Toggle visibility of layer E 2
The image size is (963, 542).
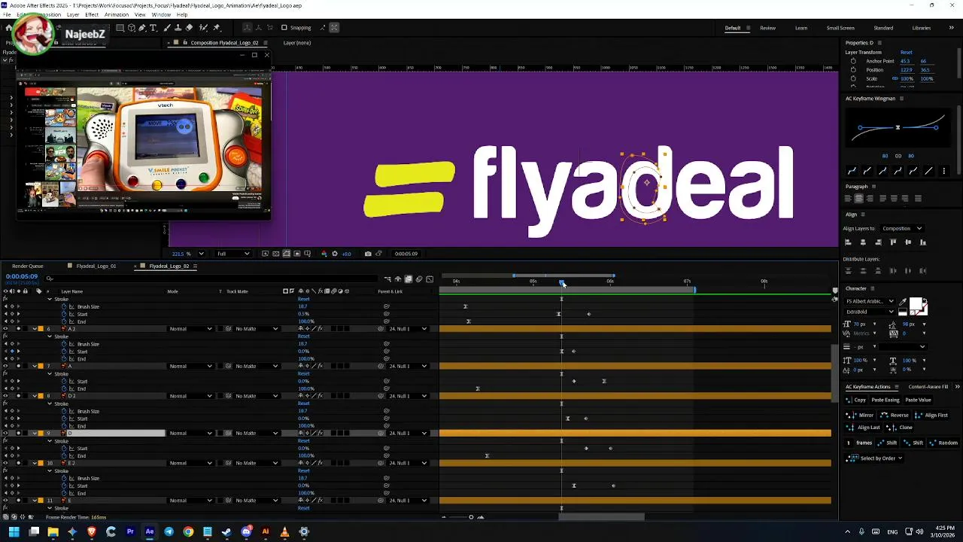coord(6,463)
